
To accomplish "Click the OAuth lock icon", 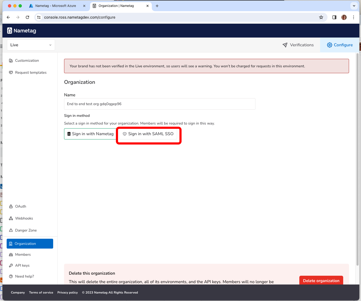I will (11, 206).
